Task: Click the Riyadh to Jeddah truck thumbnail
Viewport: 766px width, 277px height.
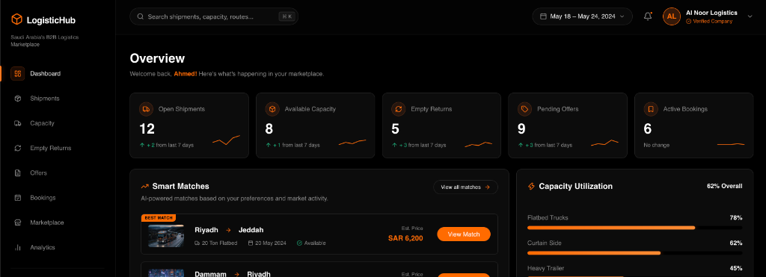Action: 166,236
